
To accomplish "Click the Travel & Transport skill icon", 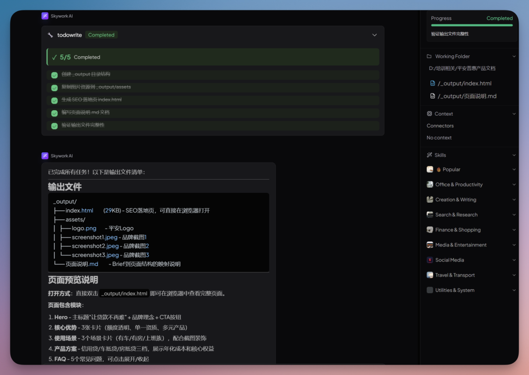I will coord(429,275).
